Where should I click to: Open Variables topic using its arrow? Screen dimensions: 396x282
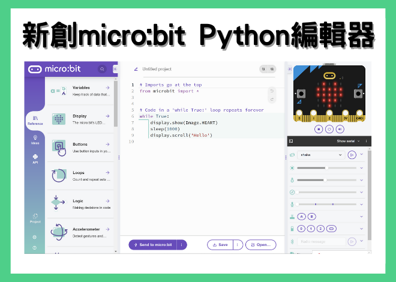pyautogui.click(x=107, y=88)
